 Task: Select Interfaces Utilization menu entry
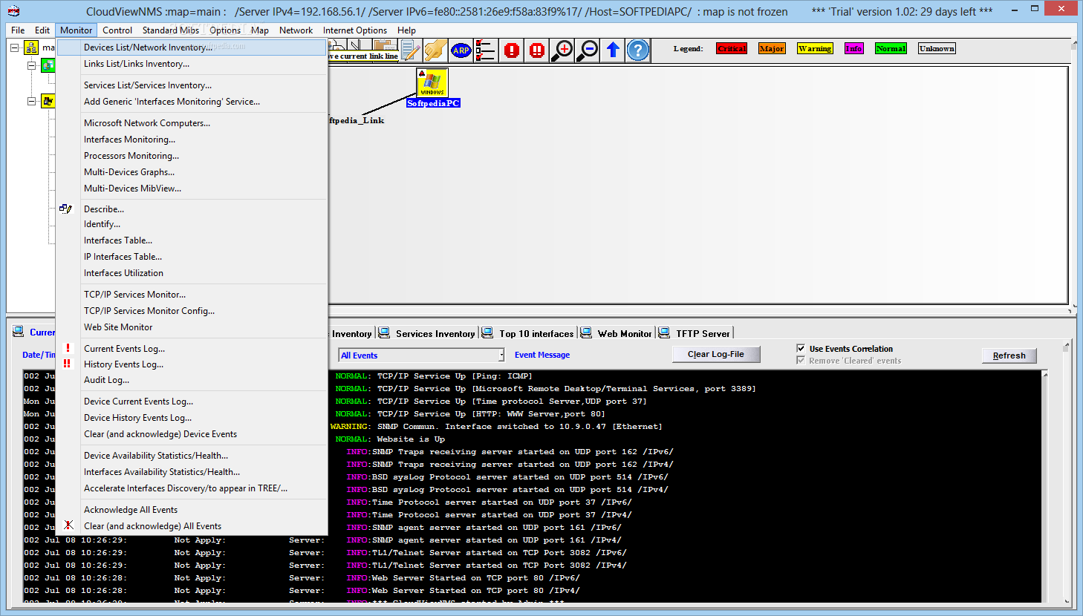192,273
